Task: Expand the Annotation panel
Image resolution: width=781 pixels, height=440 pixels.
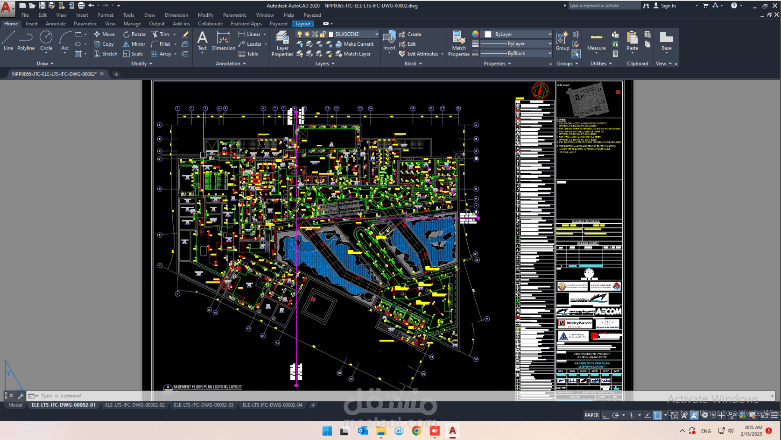Action: coord(231,64)
